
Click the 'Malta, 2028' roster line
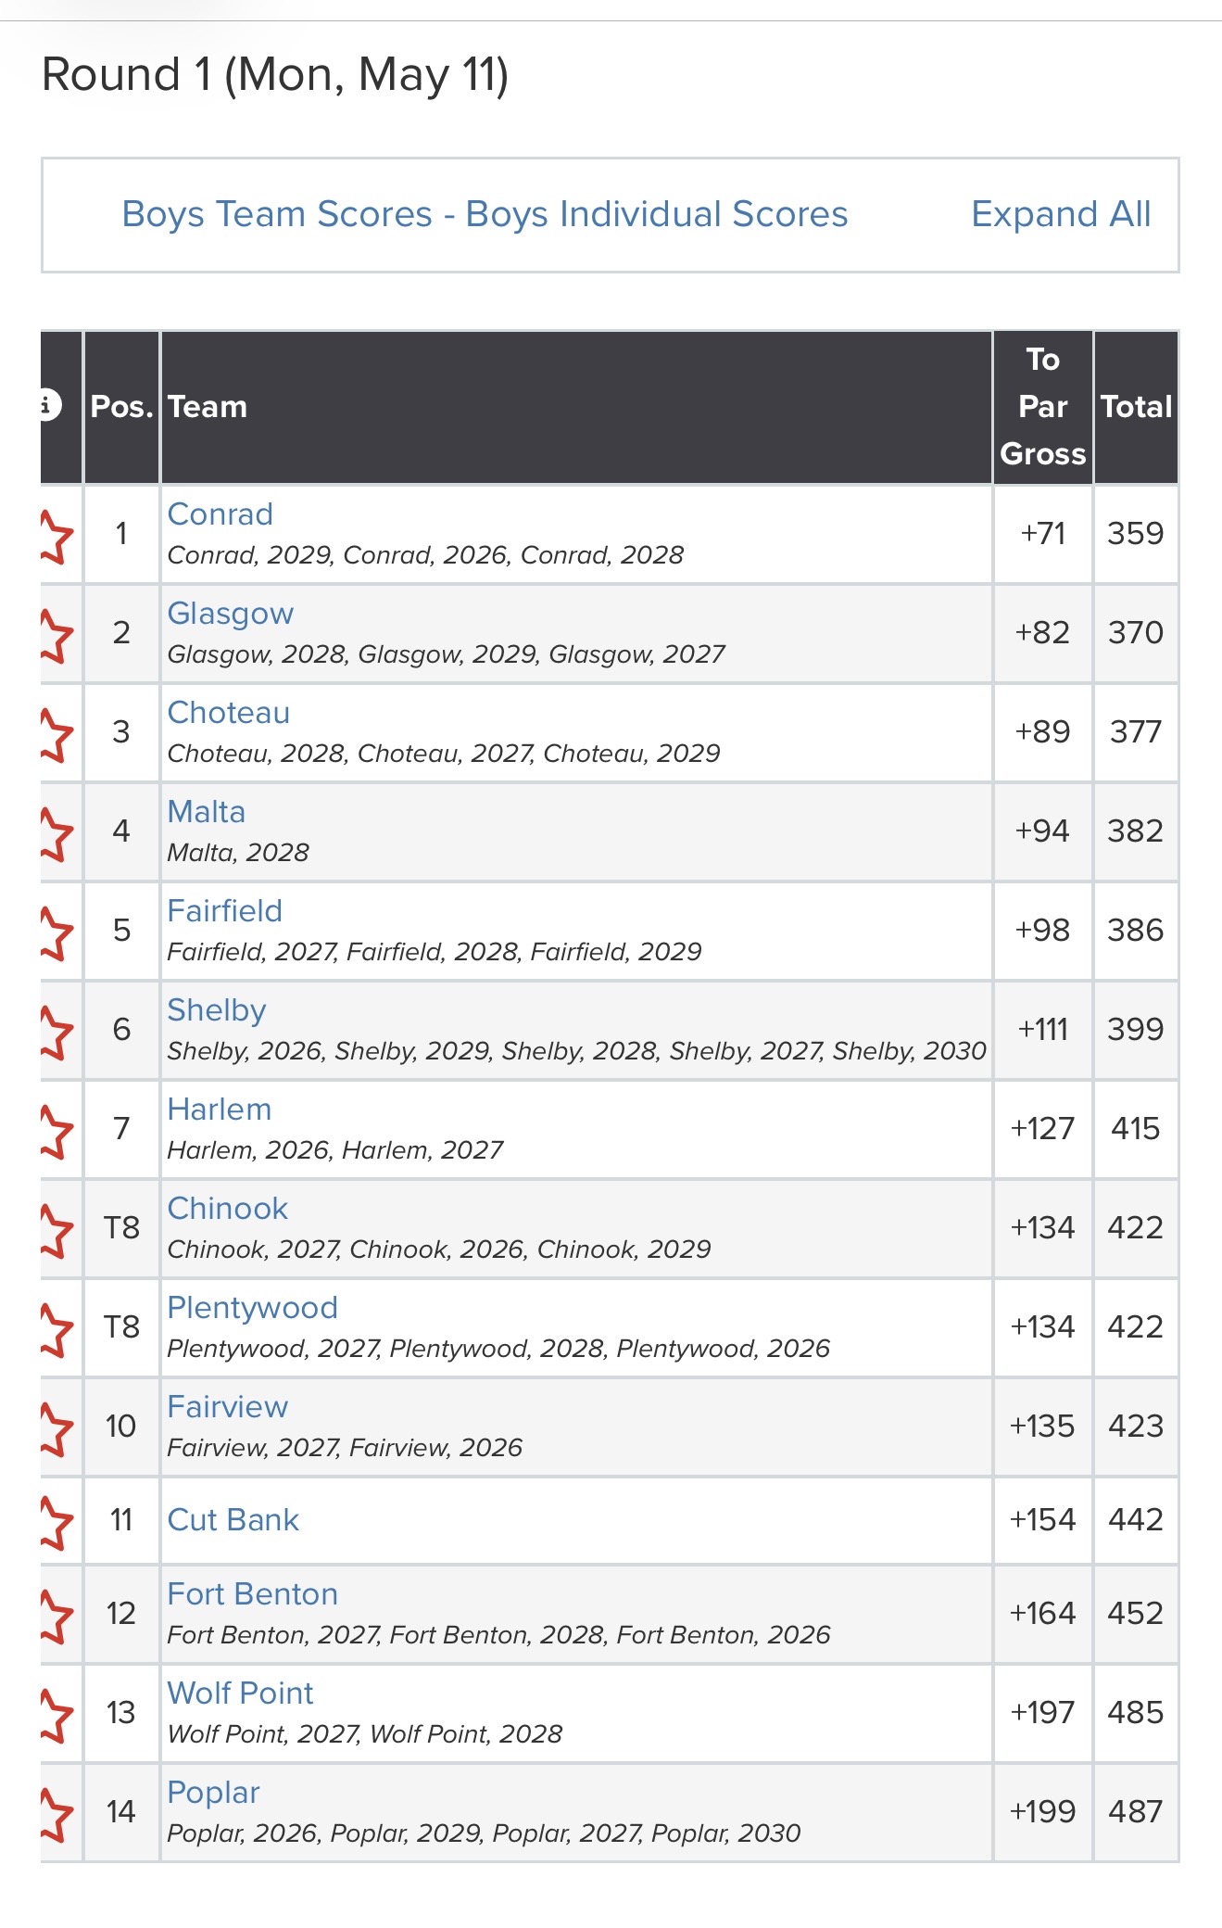(x=238, y=853)
